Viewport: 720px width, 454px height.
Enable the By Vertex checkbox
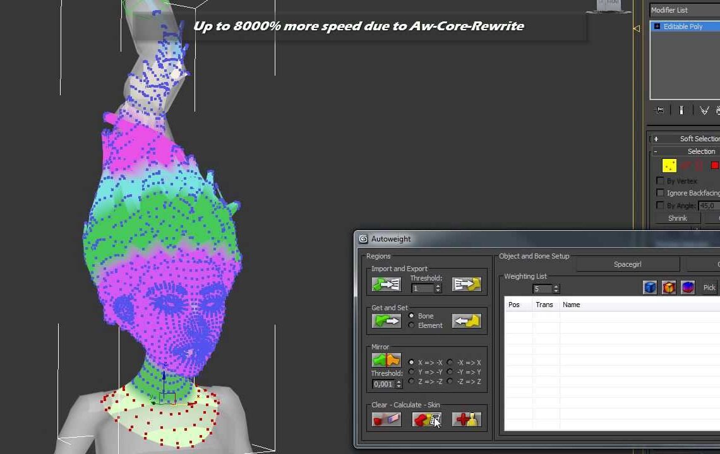tap(660, 181)
